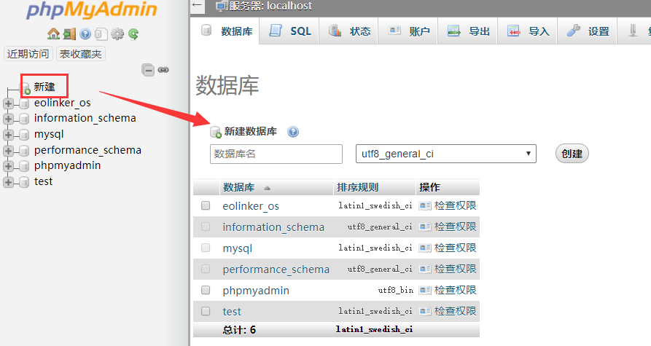Click the 近期访问 button
Image resolution: width=651 pixels, height=346 pixels.
(x=28, y=54)
